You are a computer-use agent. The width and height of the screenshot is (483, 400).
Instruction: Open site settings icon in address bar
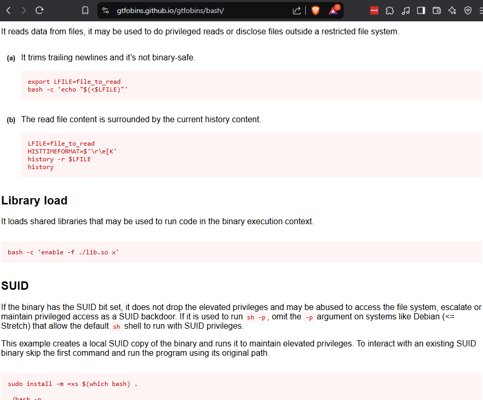(x=106, y=10)
